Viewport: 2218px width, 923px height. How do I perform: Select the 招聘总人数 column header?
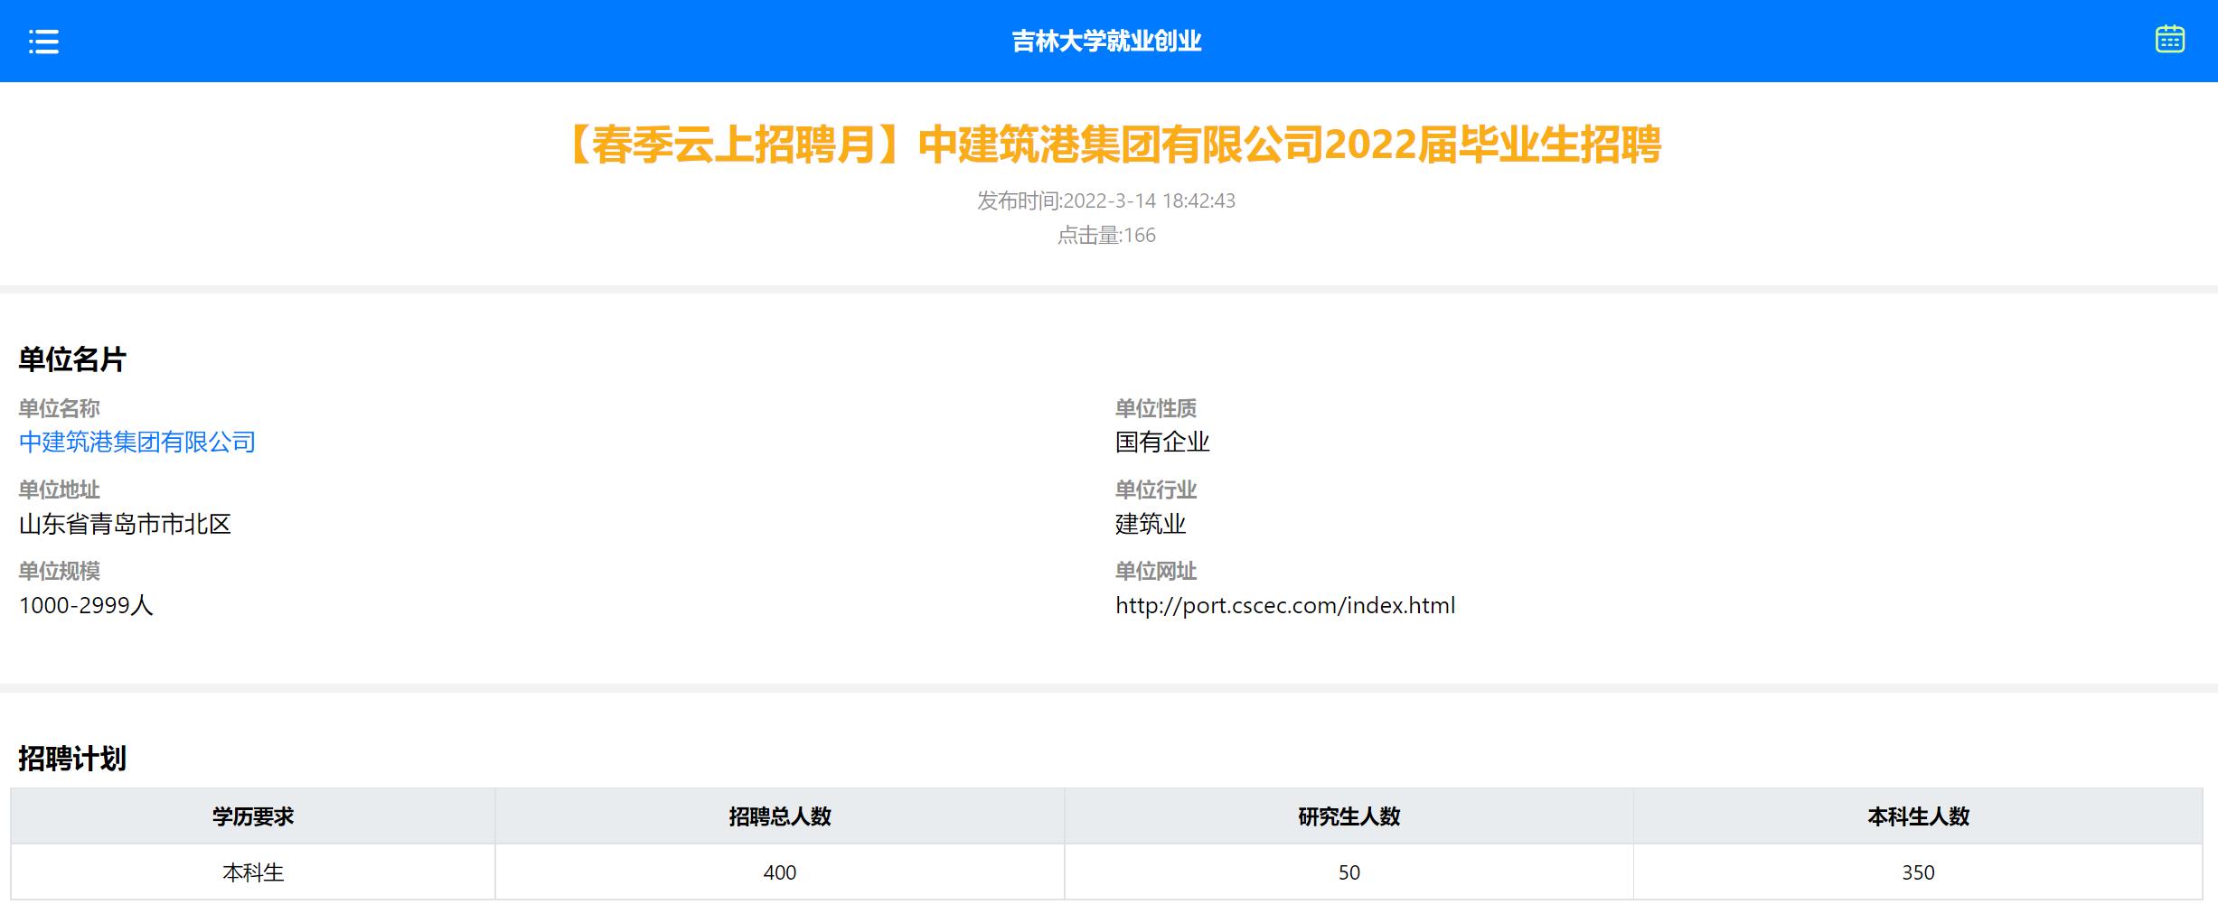779,816
